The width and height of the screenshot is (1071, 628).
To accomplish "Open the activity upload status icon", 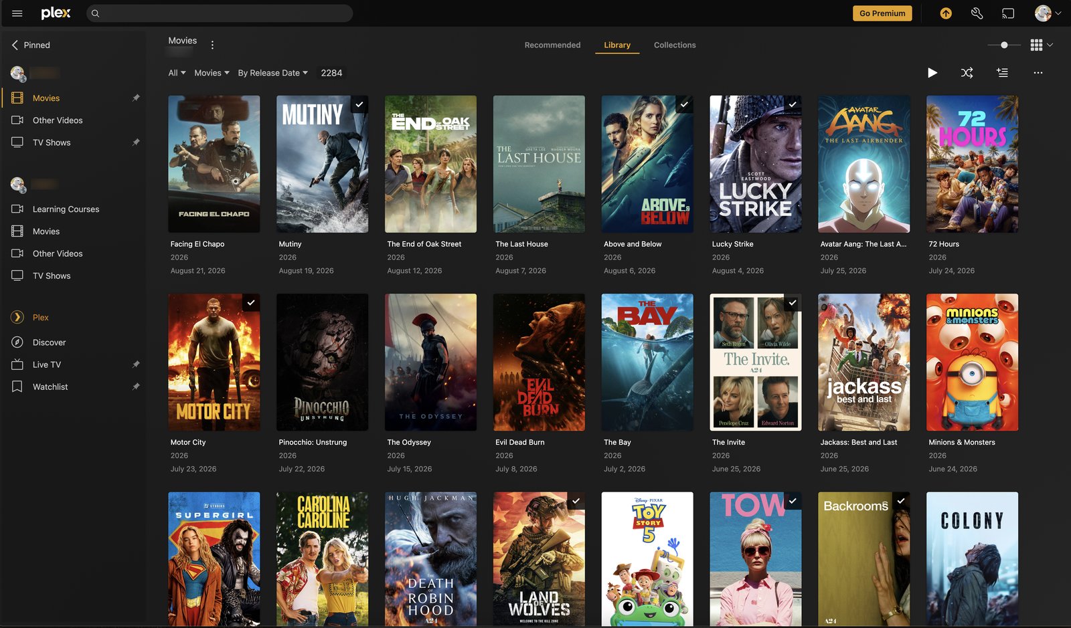I will point(946,13).
